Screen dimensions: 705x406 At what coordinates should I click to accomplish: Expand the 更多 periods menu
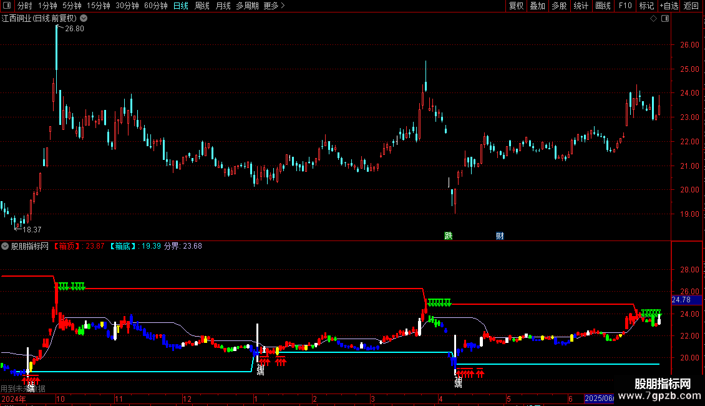tap(275, 6)
